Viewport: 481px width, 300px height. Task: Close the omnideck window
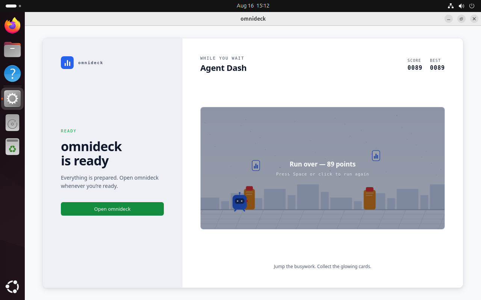coord(474,19)
